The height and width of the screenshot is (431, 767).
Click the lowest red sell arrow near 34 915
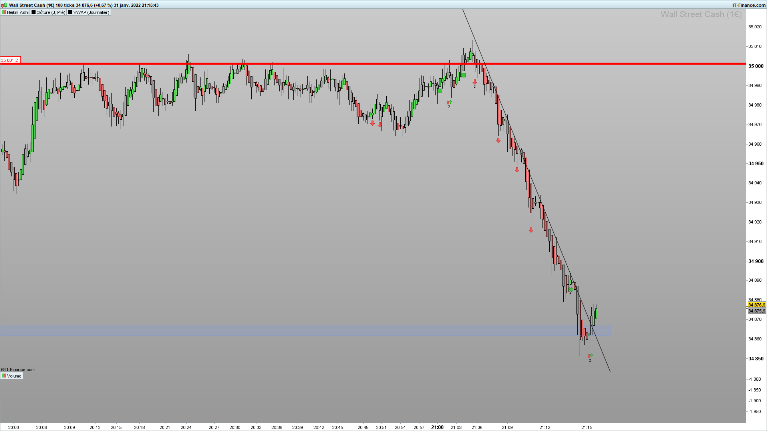tap(531, 230)
